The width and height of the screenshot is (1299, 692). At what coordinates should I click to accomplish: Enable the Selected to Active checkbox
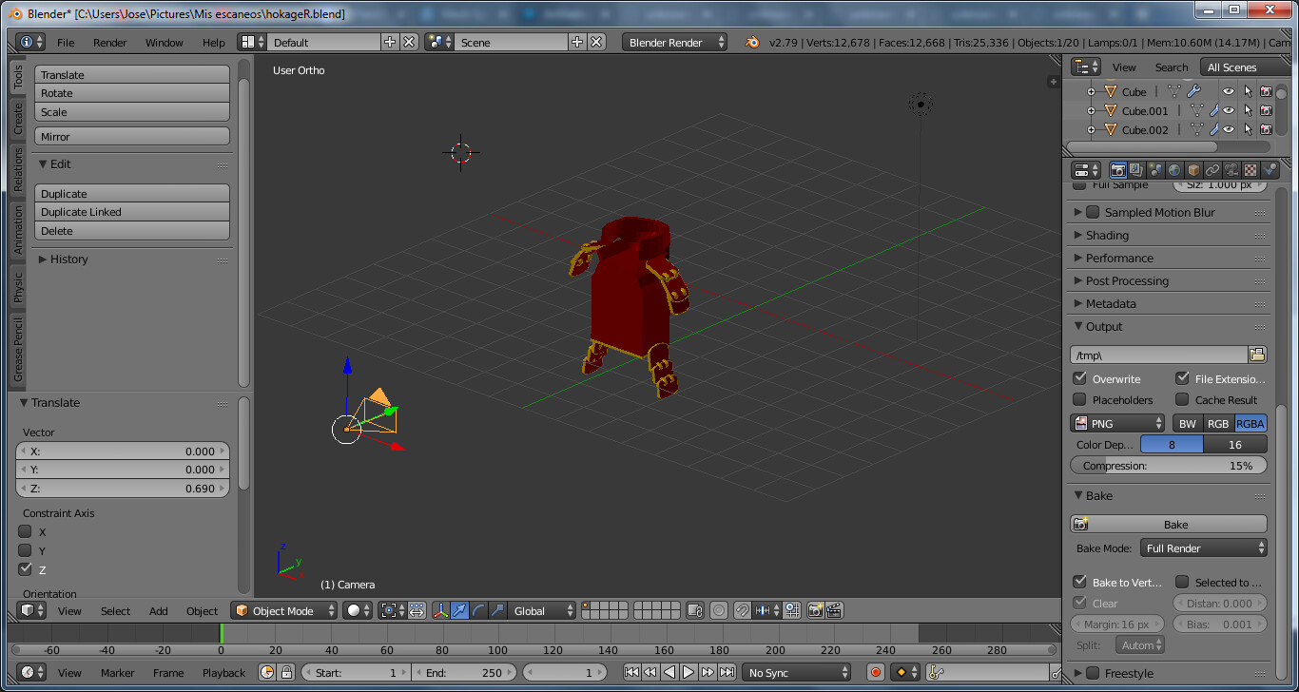point(1182,582)
